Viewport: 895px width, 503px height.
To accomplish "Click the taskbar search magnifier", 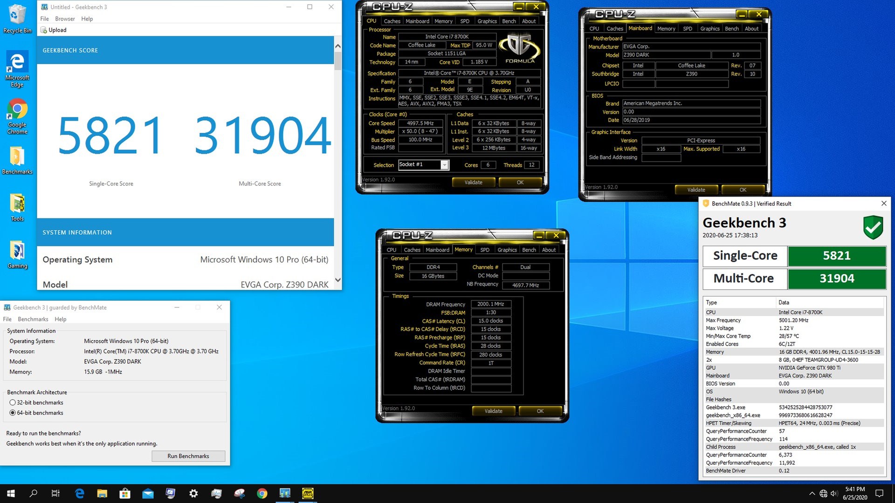I will coord(33,493).
